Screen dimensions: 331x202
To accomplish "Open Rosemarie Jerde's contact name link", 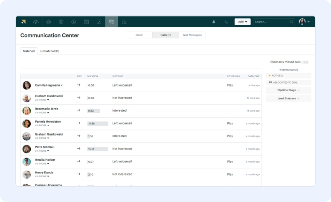I will click(x=46, y=109).
